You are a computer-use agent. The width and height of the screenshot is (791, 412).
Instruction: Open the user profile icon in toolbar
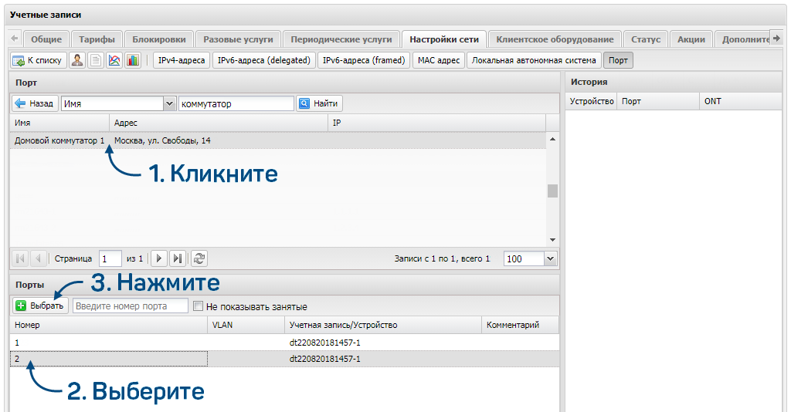[x=77, y=60]
